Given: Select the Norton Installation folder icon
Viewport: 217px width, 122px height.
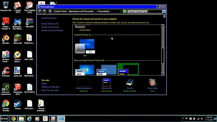Looking at the screenshot, I should 41,105.
